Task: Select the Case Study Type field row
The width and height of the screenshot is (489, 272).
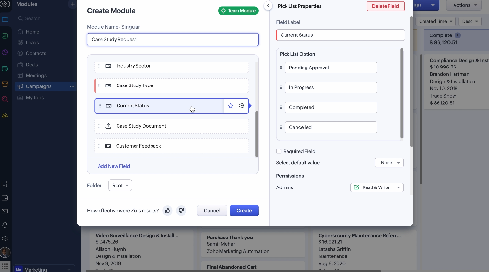Action: pyautogui.click(x=171, y=86)
